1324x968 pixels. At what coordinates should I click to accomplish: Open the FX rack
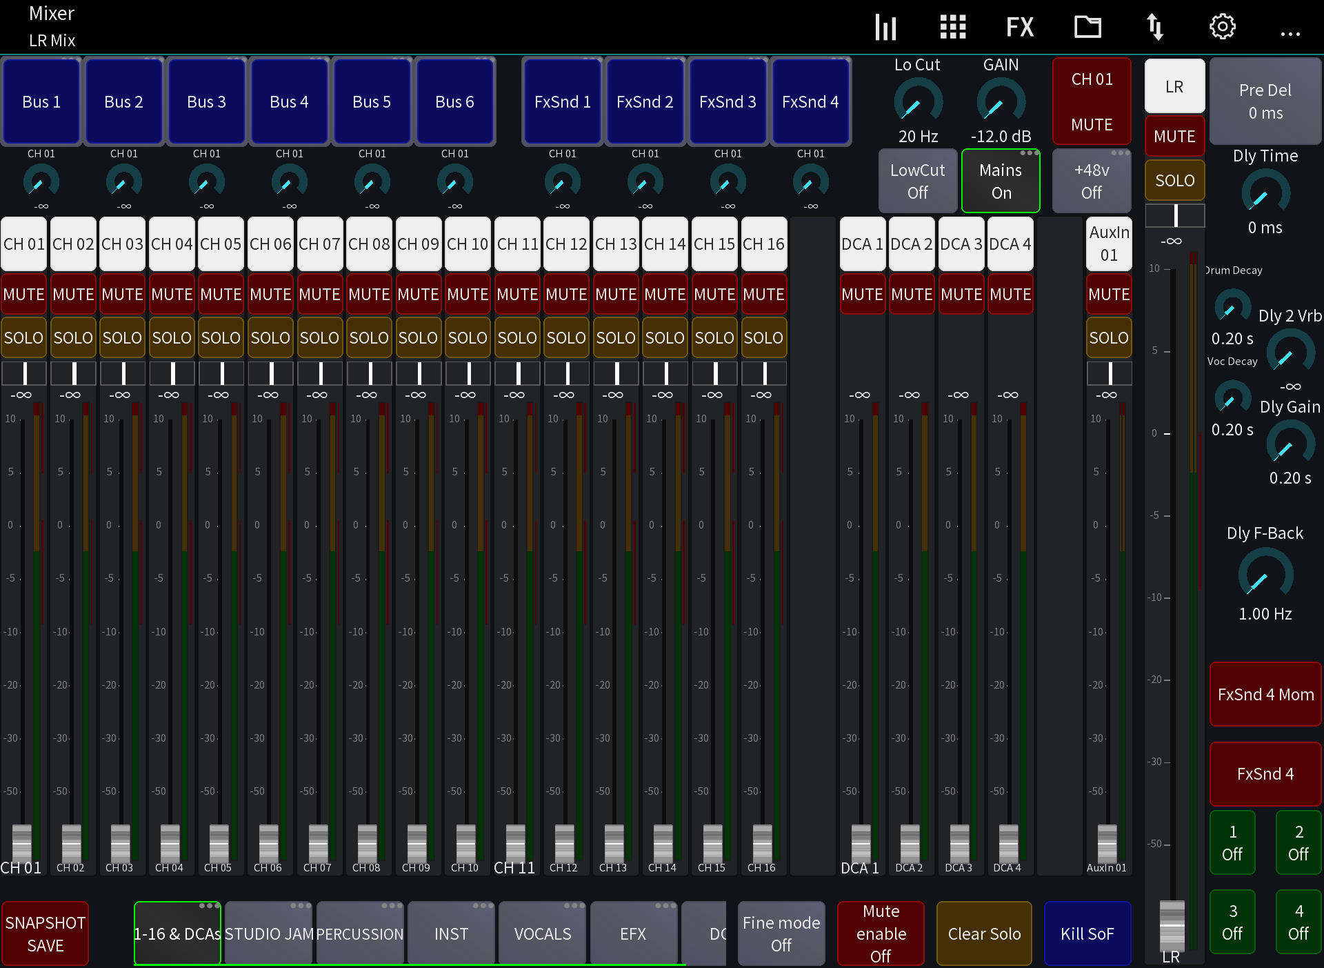coord(1019,26)
